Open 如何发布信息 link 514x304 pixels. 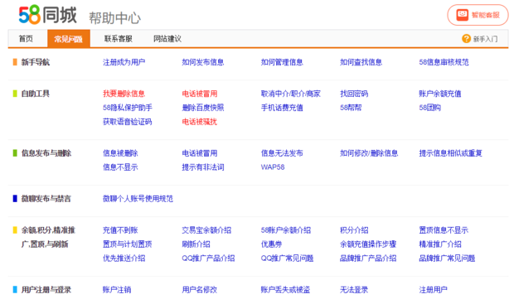pos(203,62)
